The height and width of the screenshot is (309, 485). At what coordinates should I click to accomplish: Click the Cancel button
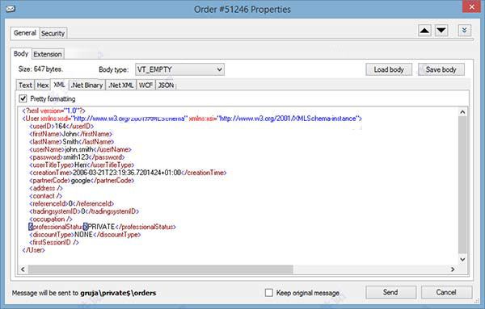point(446,292)
